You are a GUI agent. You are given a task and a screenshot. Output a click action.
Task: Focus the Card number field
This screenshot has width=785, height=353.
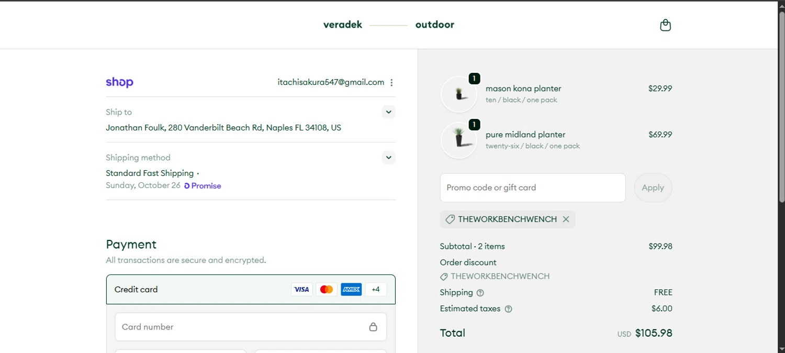251,327
